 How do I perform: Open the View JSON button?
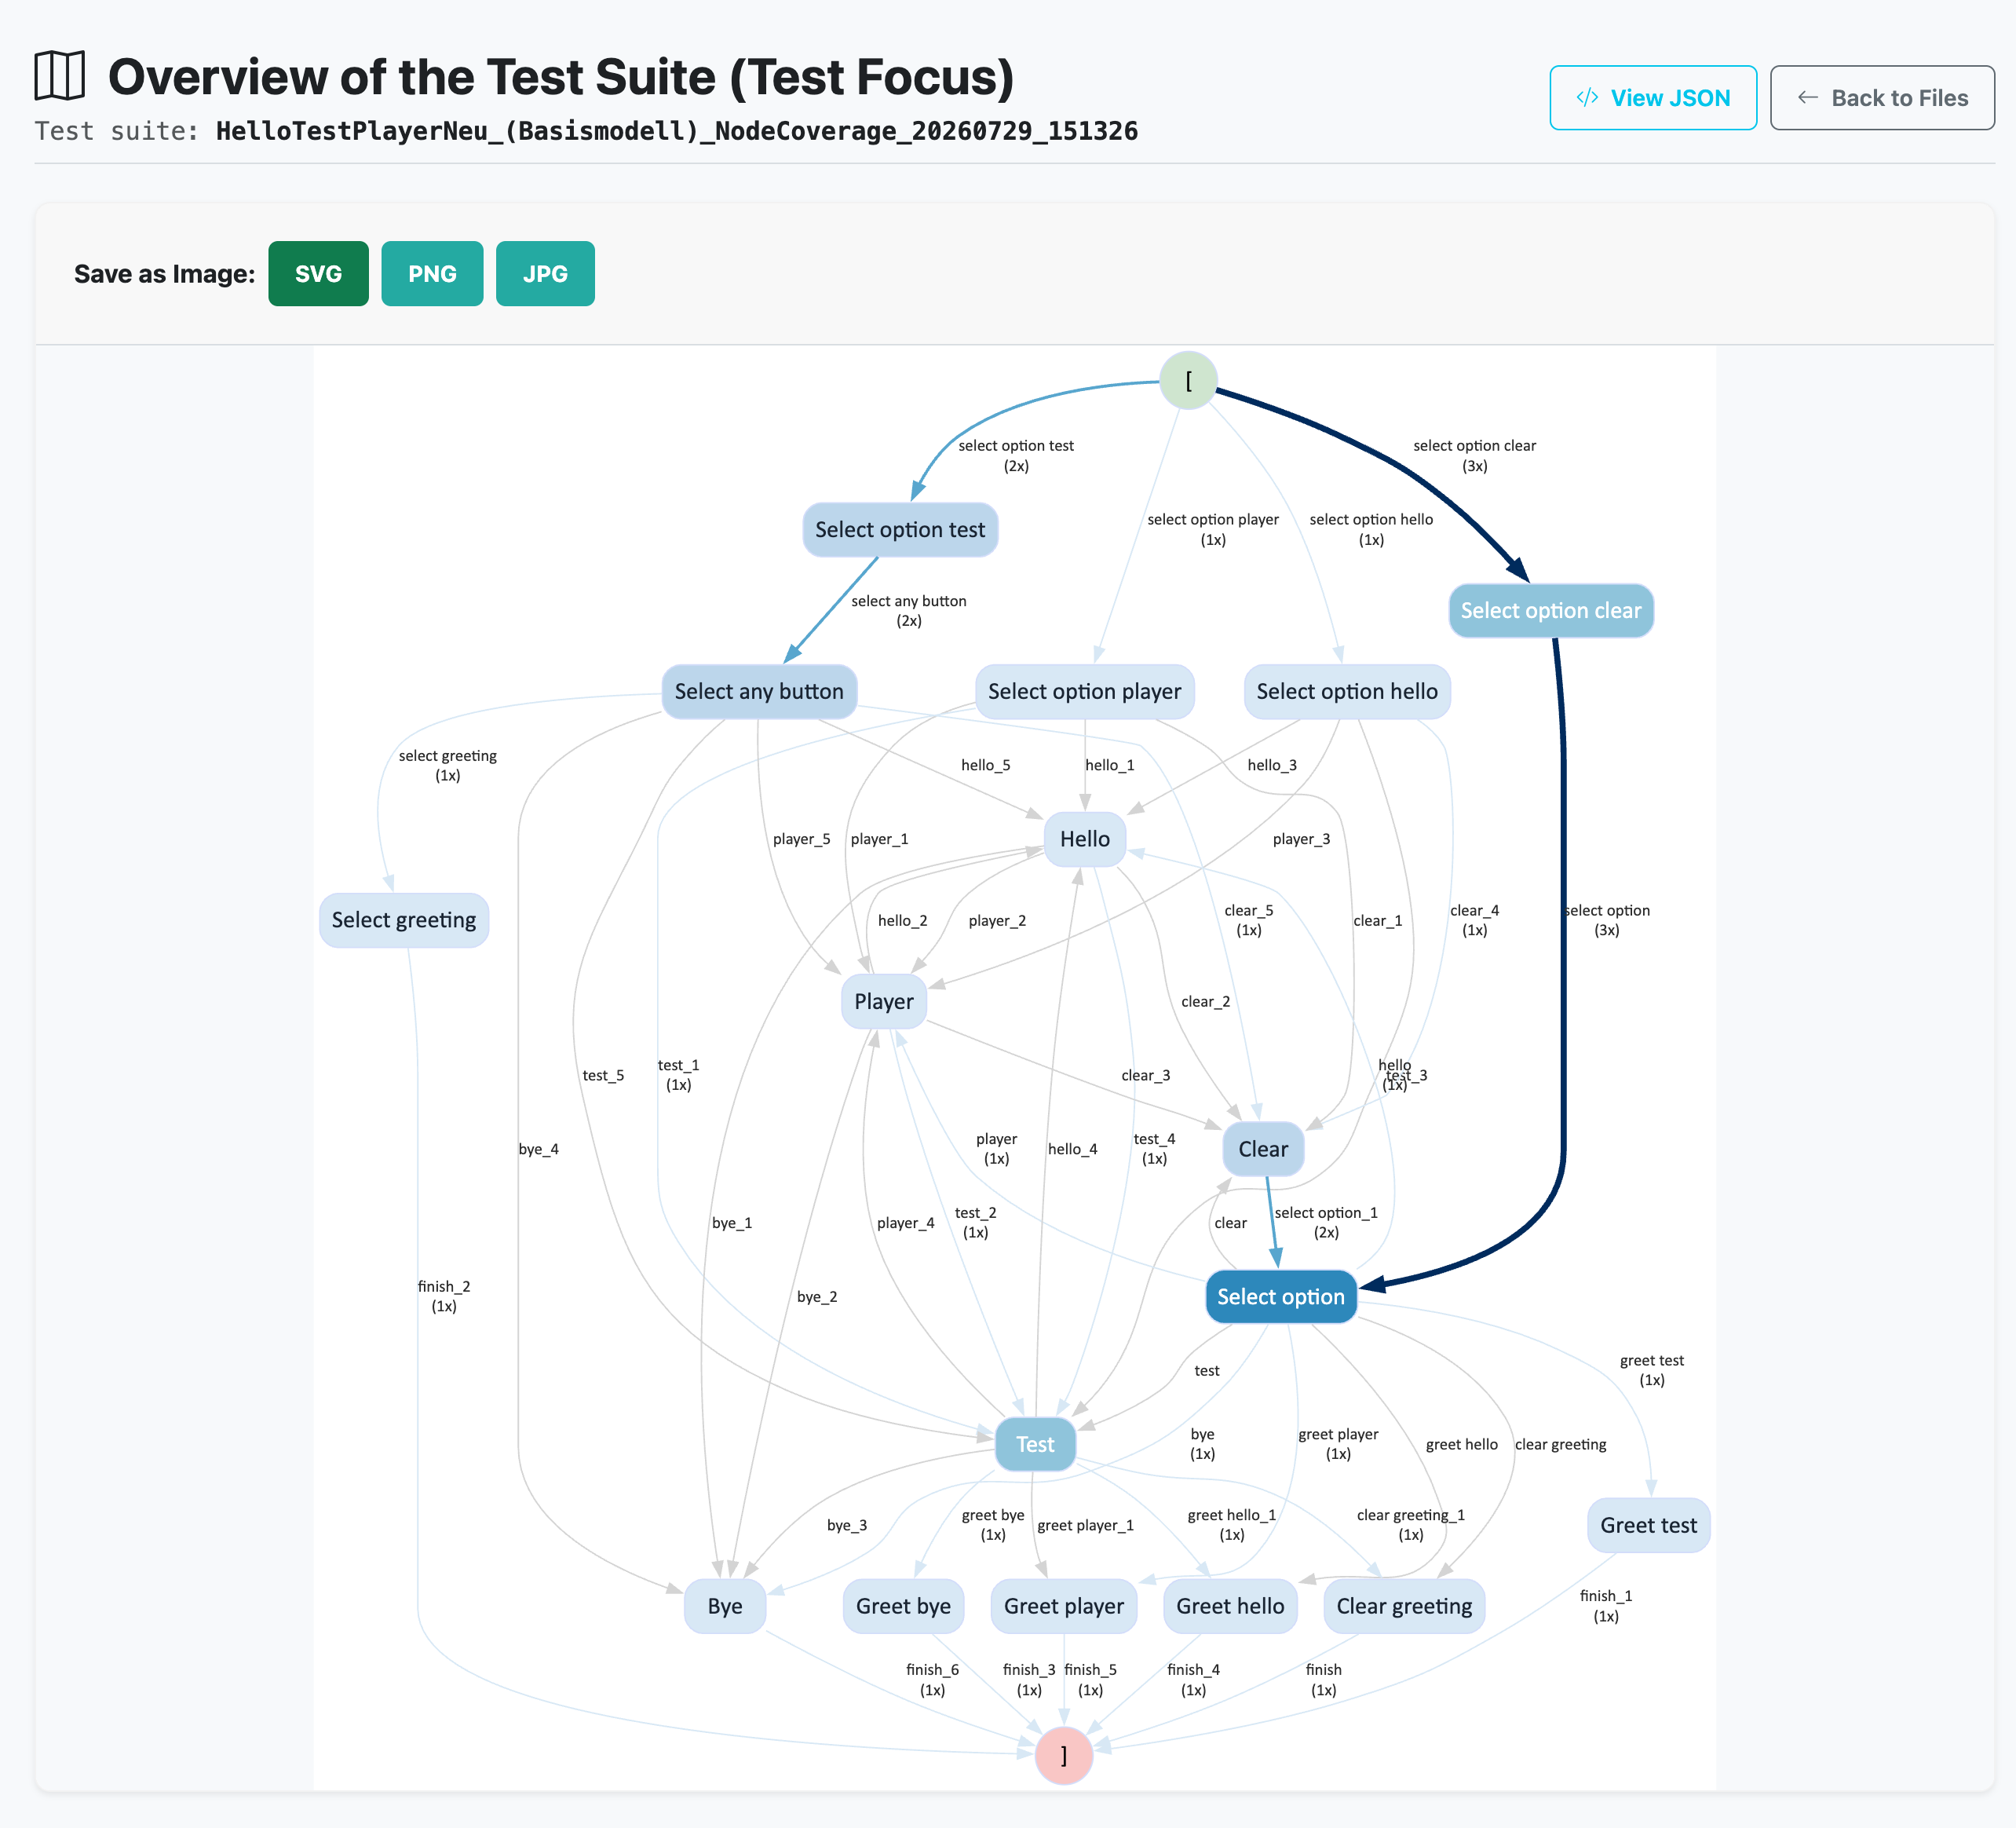tap(1653, 98)
